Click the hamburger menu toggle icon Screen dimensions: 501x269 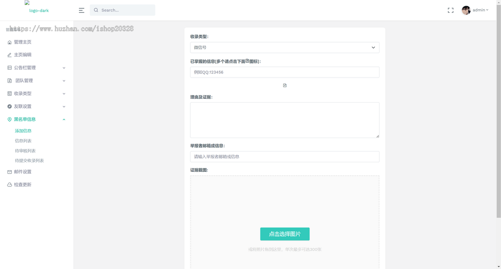point(81,10)
